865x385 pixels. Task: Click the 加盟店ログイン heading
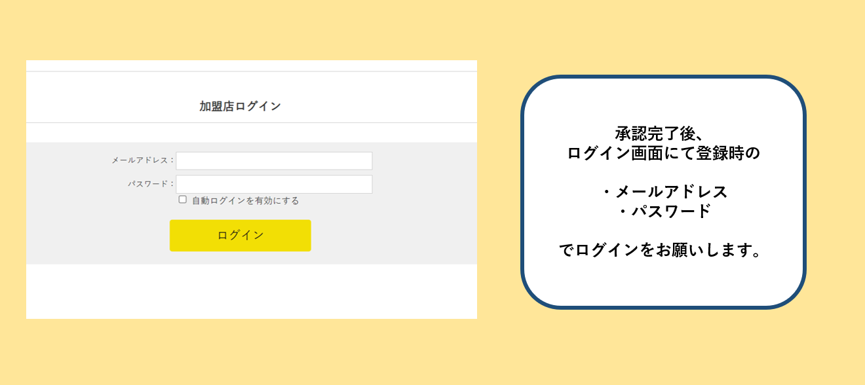240,106
